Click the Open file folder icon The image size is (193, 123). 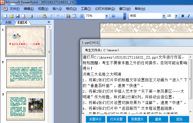point(11,16)
